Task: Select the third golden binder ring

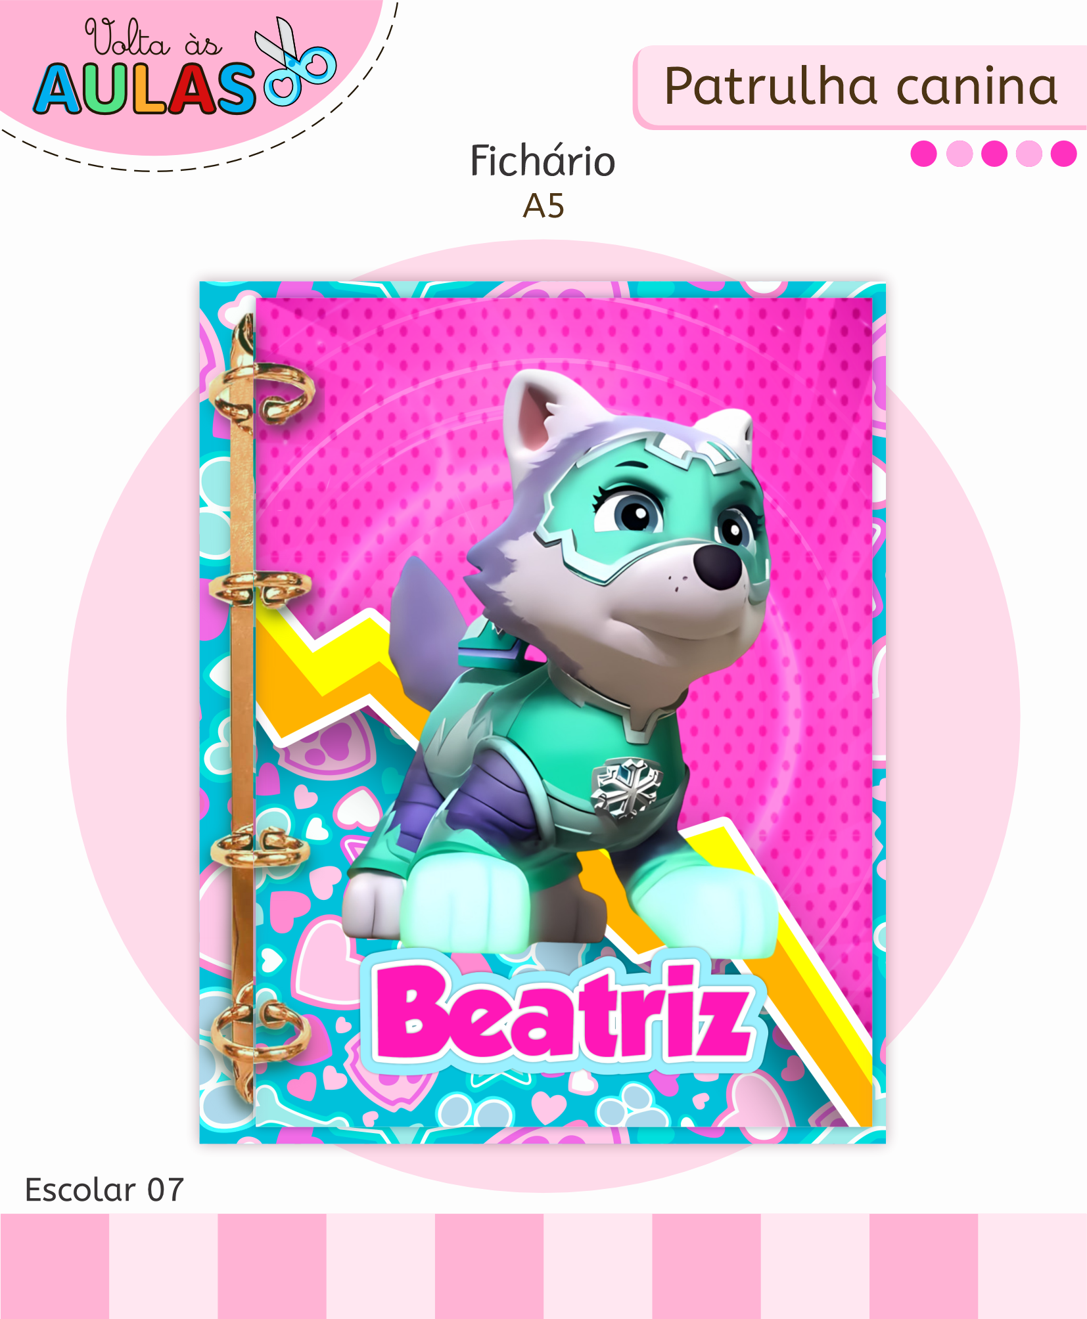Action: (260, 847)
